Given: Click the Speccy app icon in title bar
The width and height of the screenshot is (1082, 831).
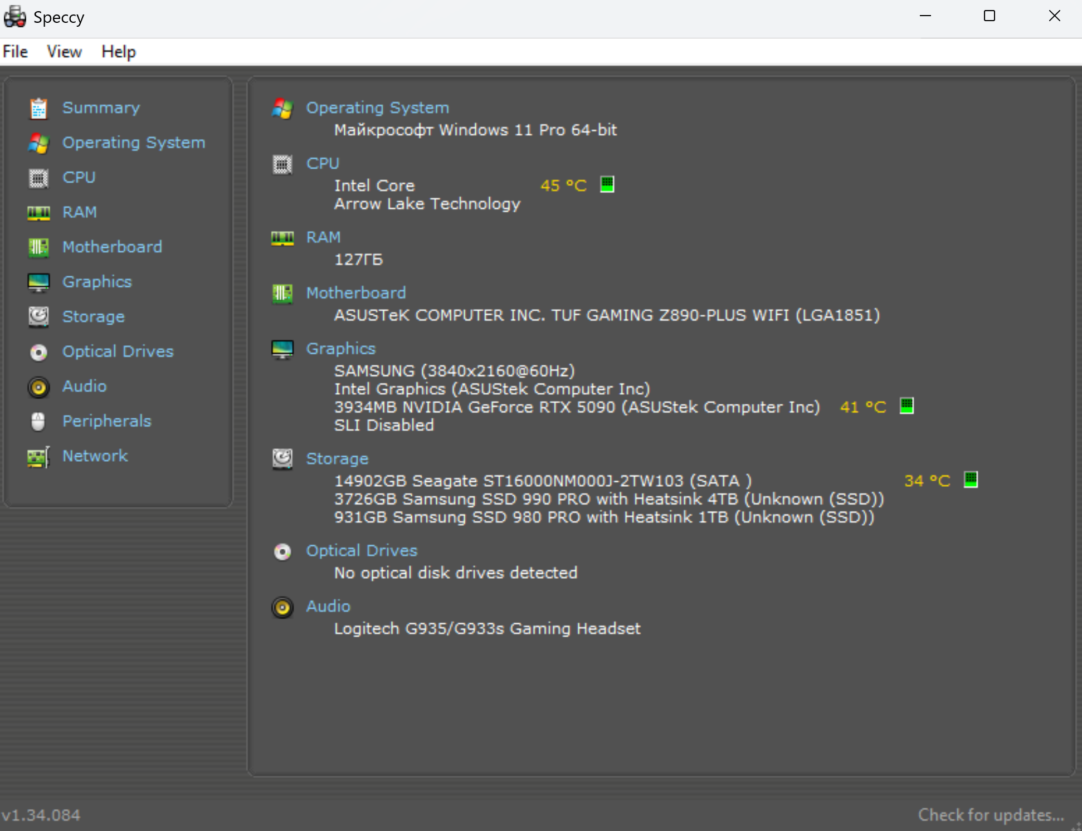Looking at the screenshot, I should coord(15,17).
